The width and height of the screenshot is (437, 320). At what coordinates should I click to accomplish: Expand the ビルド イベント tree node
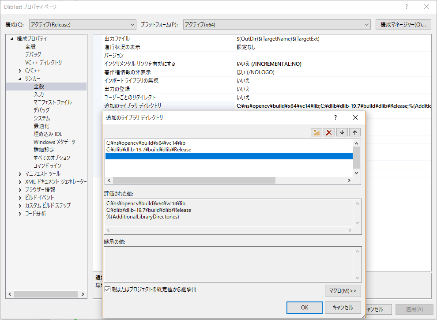click(x=20, y=197)
